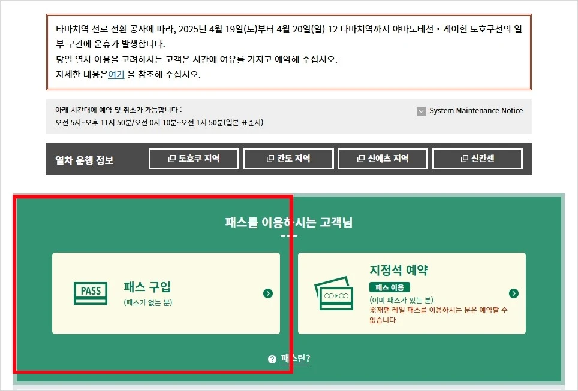Open the 토호쿠 지역 train information
Screen dimensions: 578x391
(194, 158)
